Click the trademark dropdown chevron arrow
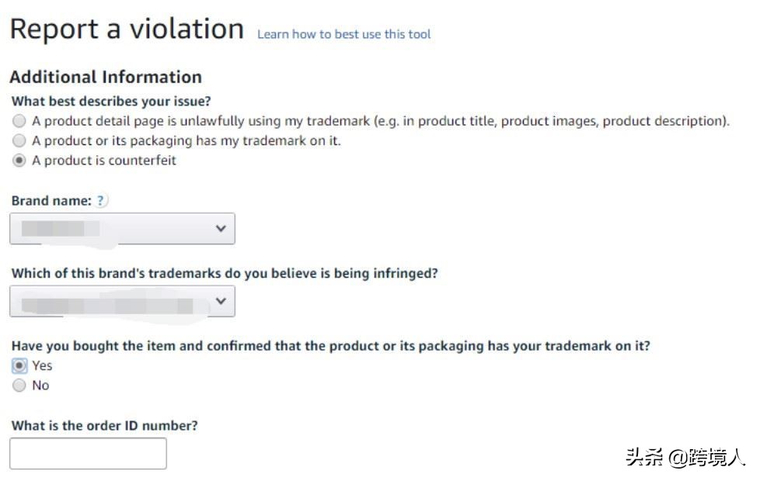The height and width of the screenshot is (481, 760). pyautogui.click(x=221, y=301)
